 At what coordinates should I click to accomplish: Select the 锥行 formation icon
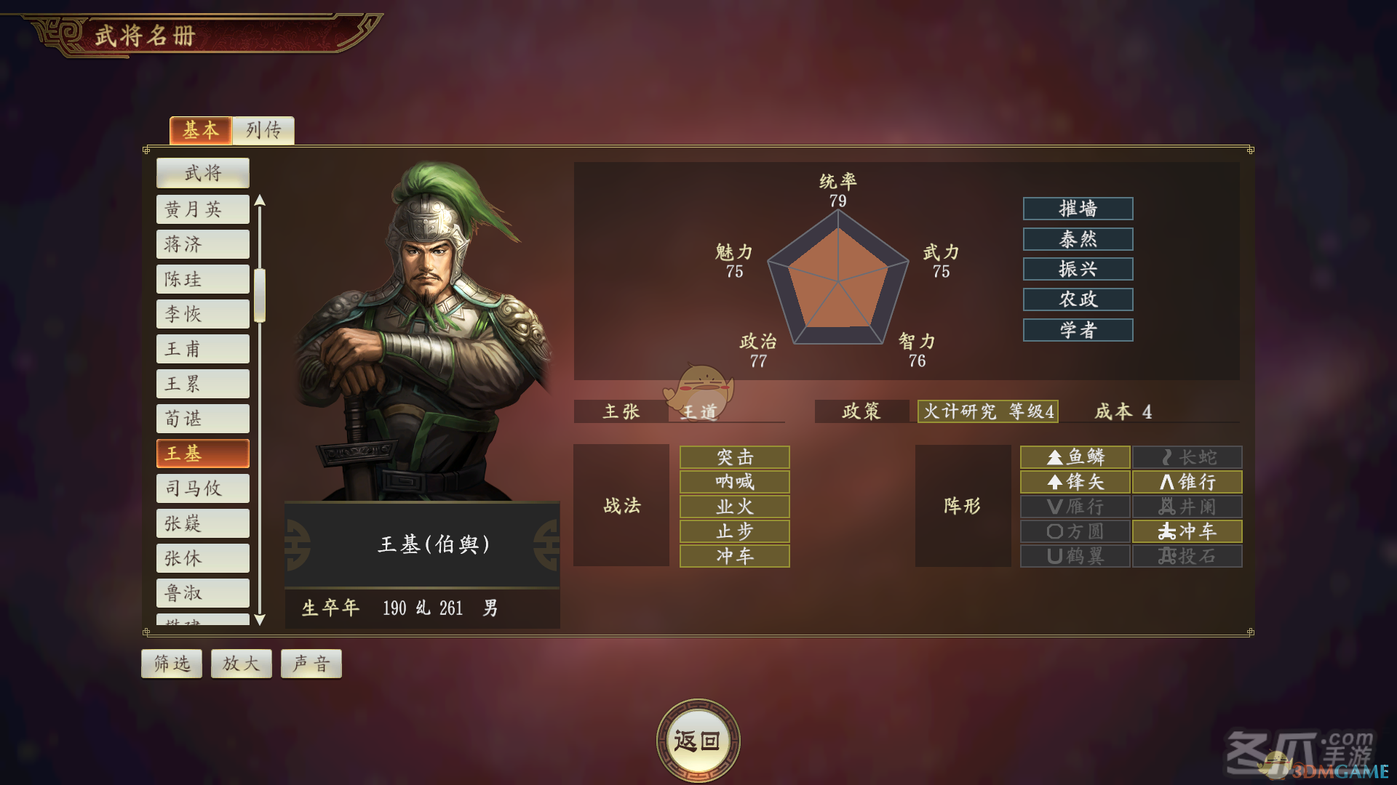pos(1187,482)
